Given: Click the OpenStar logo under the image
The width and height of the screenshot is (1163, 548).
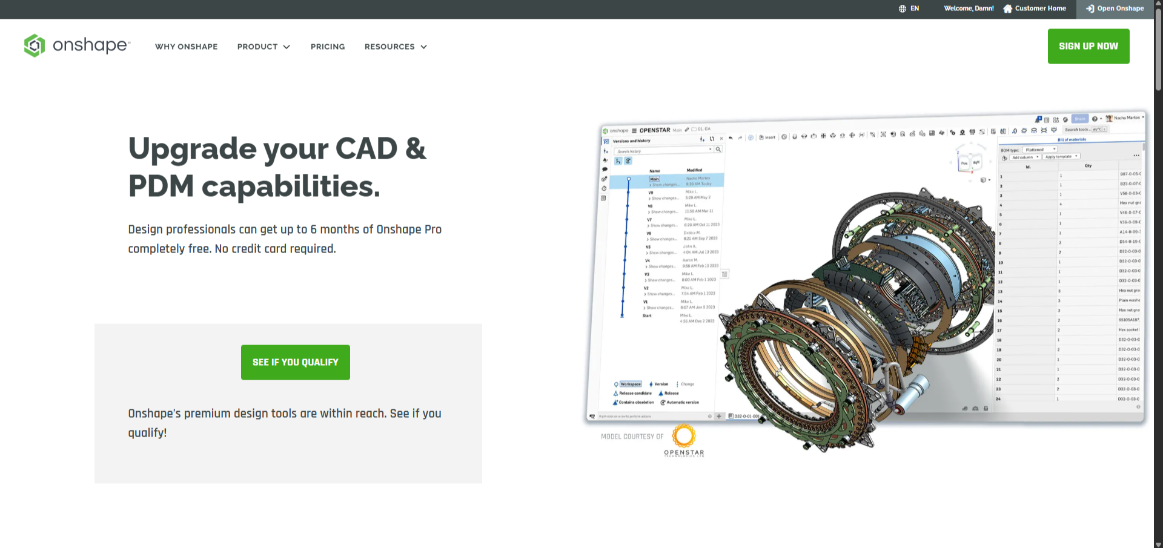Looking at the screenshot, I should (684, 440).
